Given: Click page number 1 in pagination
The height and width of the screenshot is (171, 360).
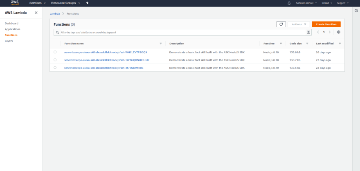Looking at the screenshot, I should pyautogui.click(x=324, y=32).
